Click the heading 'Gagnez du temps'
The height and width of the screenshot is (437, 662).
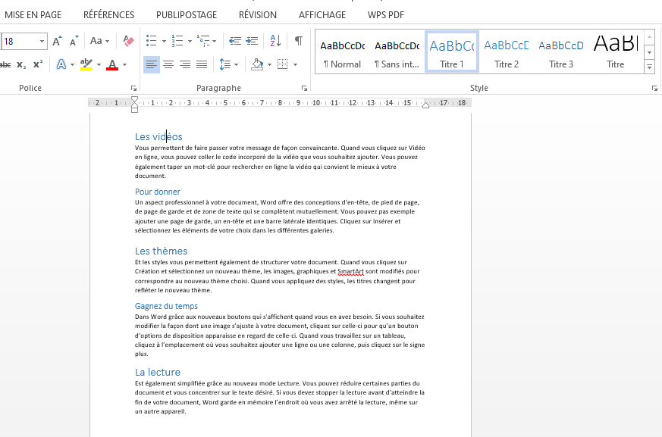(166, 306)
